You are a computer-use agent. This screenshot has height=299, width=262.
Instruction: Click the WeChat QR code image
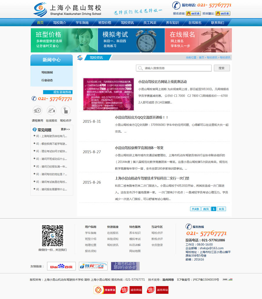coord(53,235)
